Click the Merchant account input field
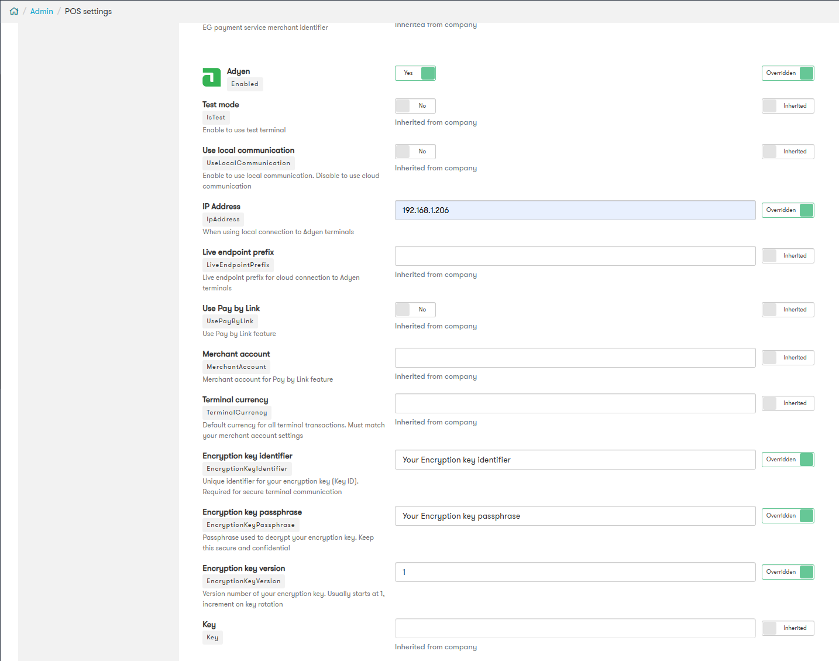This screenshot has width=839, height=661. pyautogui.click(x=575, y=358)
